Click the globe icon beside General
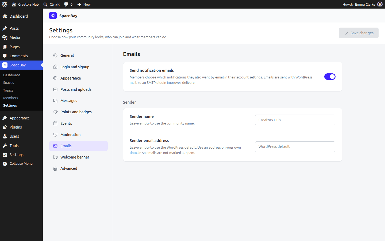Viewport: 385px width, 241px height. (x=55, y=55)
